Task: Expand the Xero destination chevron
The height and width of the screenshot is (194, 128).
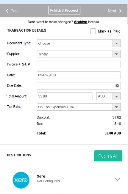Action: 117,179
